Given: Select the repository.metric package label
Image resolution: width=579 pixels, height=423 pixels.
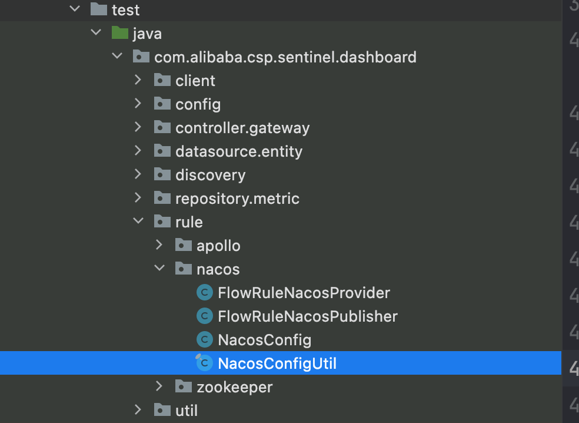Looking at the screenshot, I should tap(238, 199).
